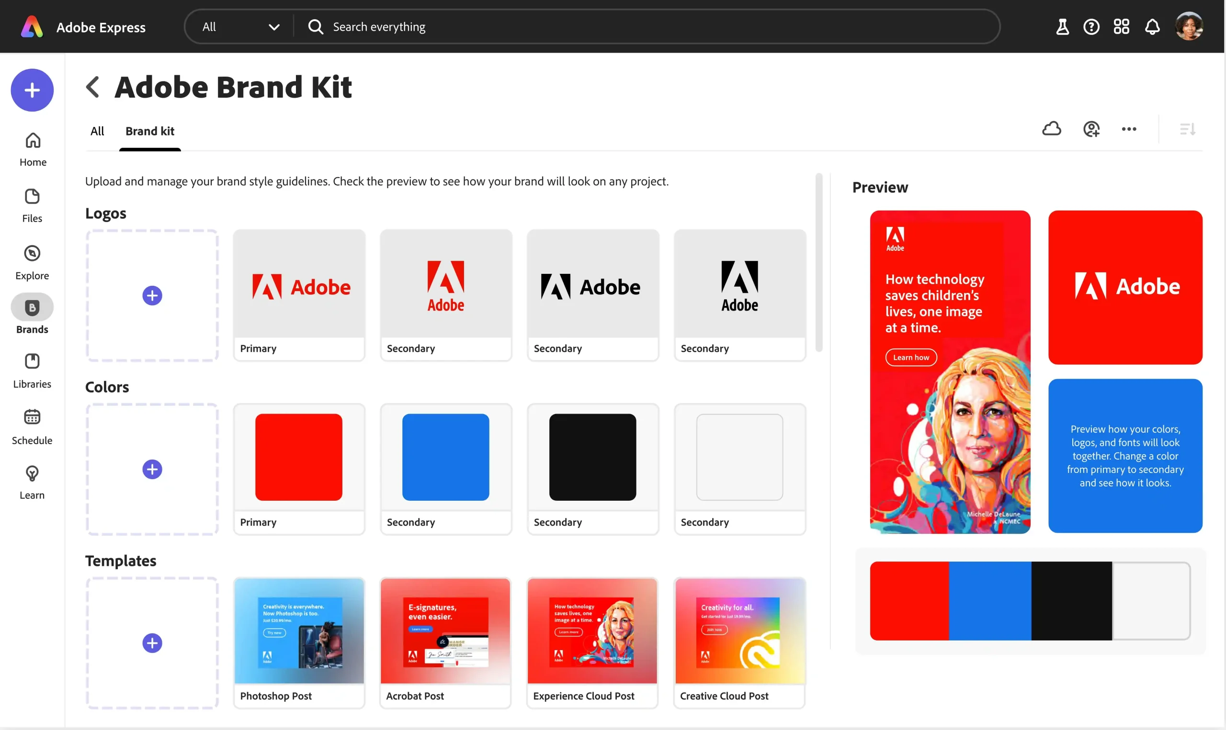This screenshot has height=730, width=1226.
Task: Open the Adobe labs beta flask icon
Action: click(x=1062, y=26)
